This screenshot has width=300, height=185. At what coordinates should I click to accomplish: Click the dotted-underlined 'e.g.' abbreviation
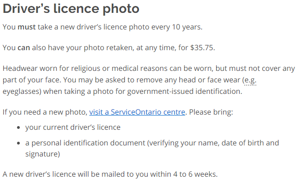tap(250, 80)
